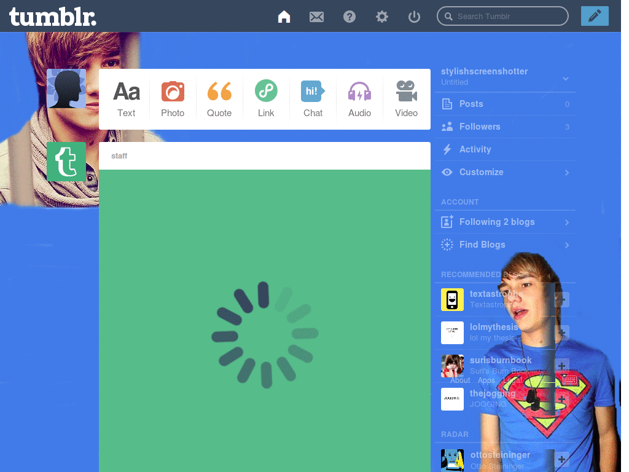Click the power log out icon

point(414,17)
